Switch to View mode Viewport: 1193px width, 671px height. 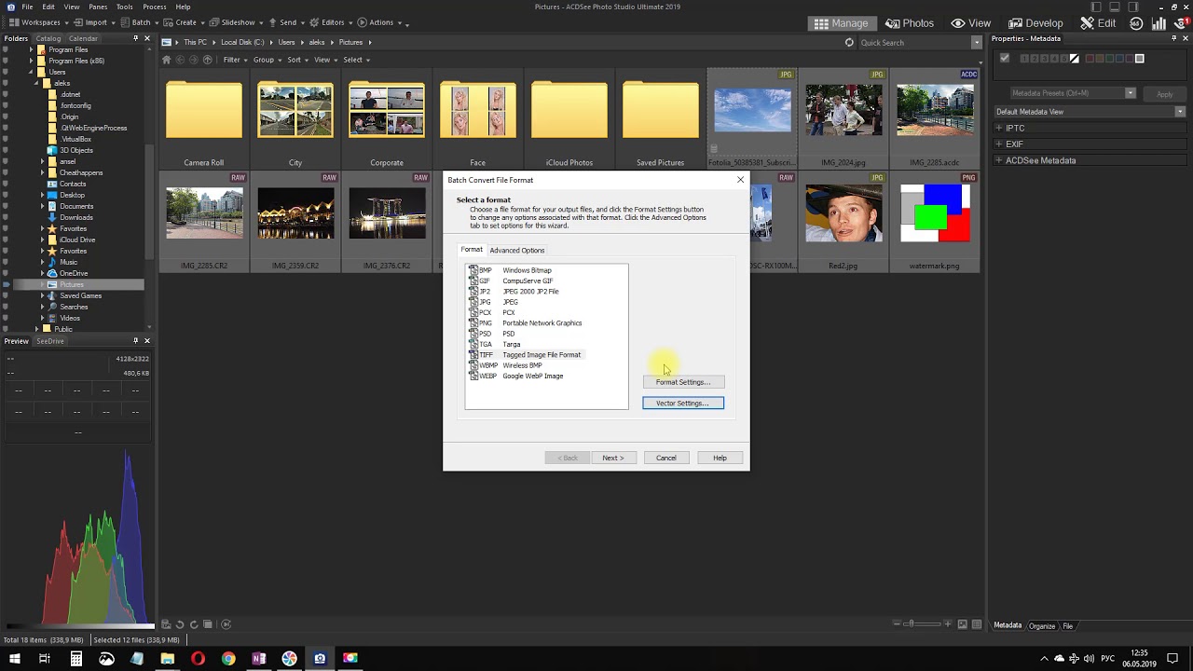pyautogui.click(x=970, y=23)
